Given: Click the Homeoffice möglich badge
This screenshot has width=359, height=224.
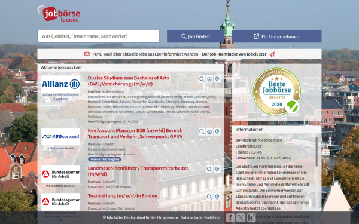Looking at the screenshot, I should 104,159.
